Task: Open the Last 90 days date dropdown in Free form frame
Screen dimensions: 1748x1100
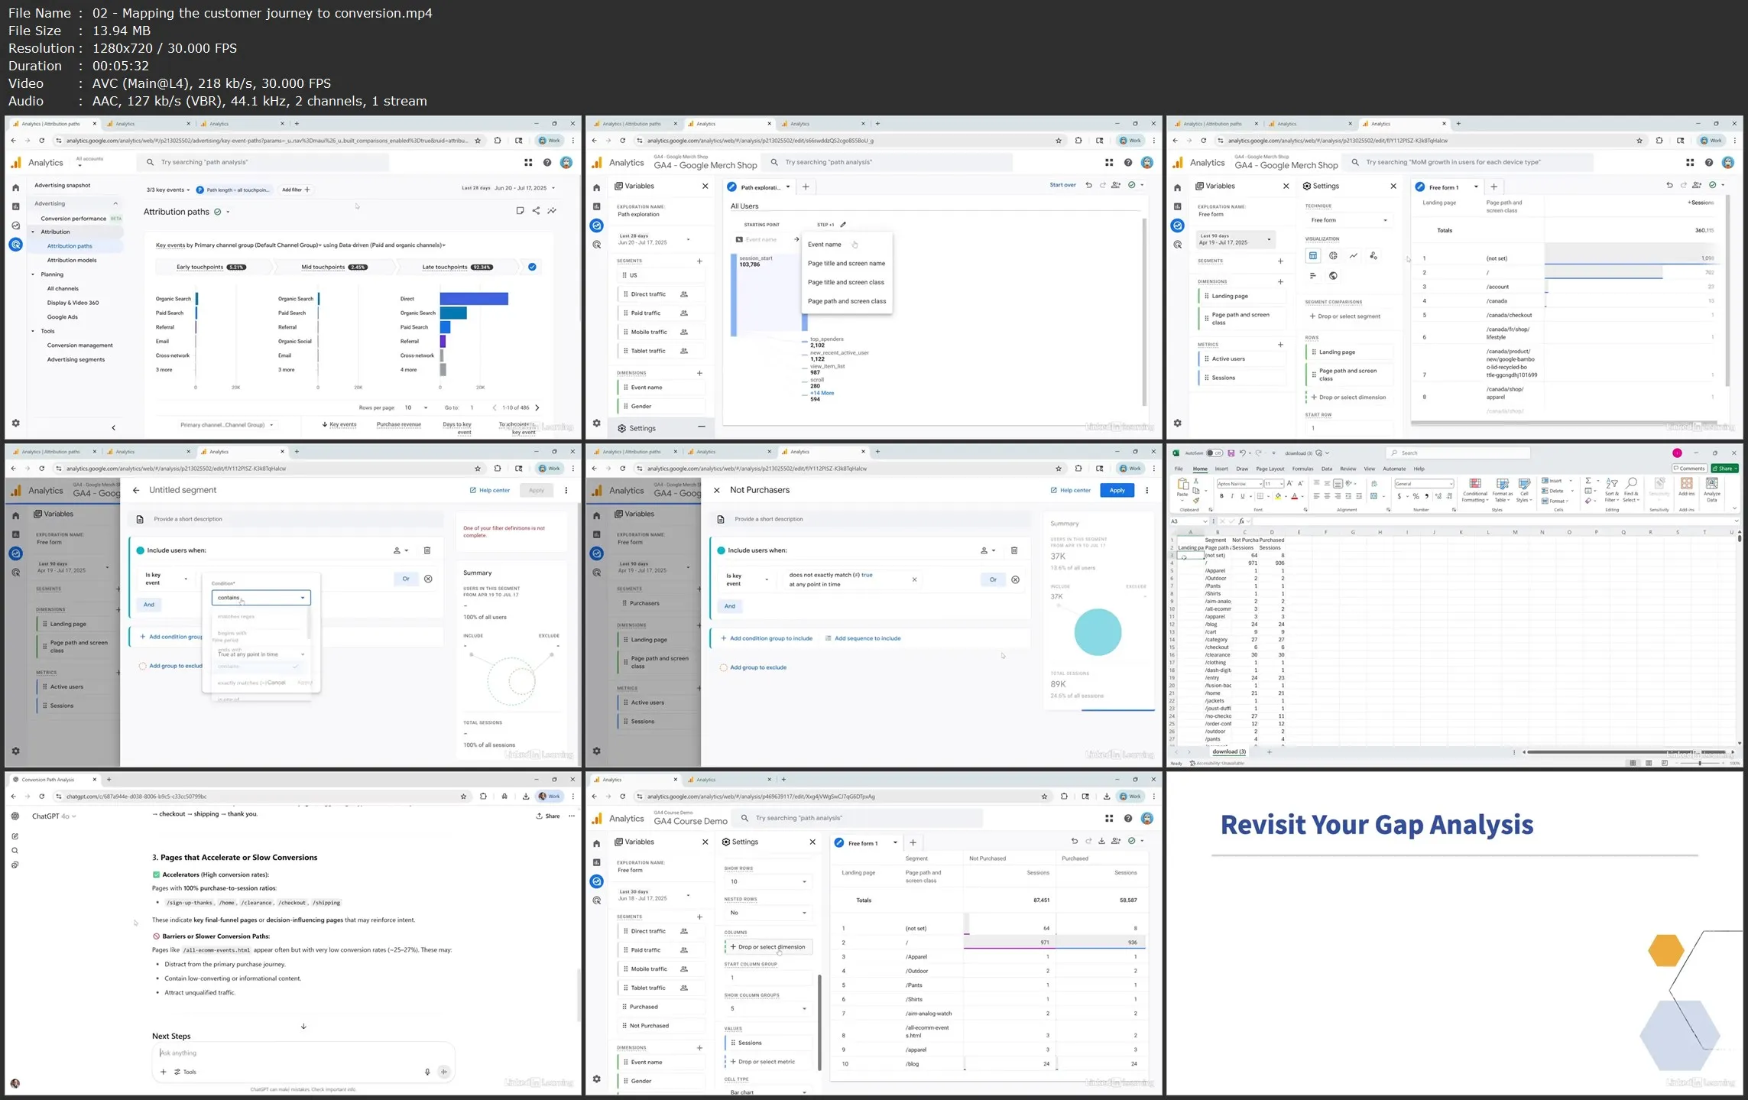Action: tap(1236, 239)
